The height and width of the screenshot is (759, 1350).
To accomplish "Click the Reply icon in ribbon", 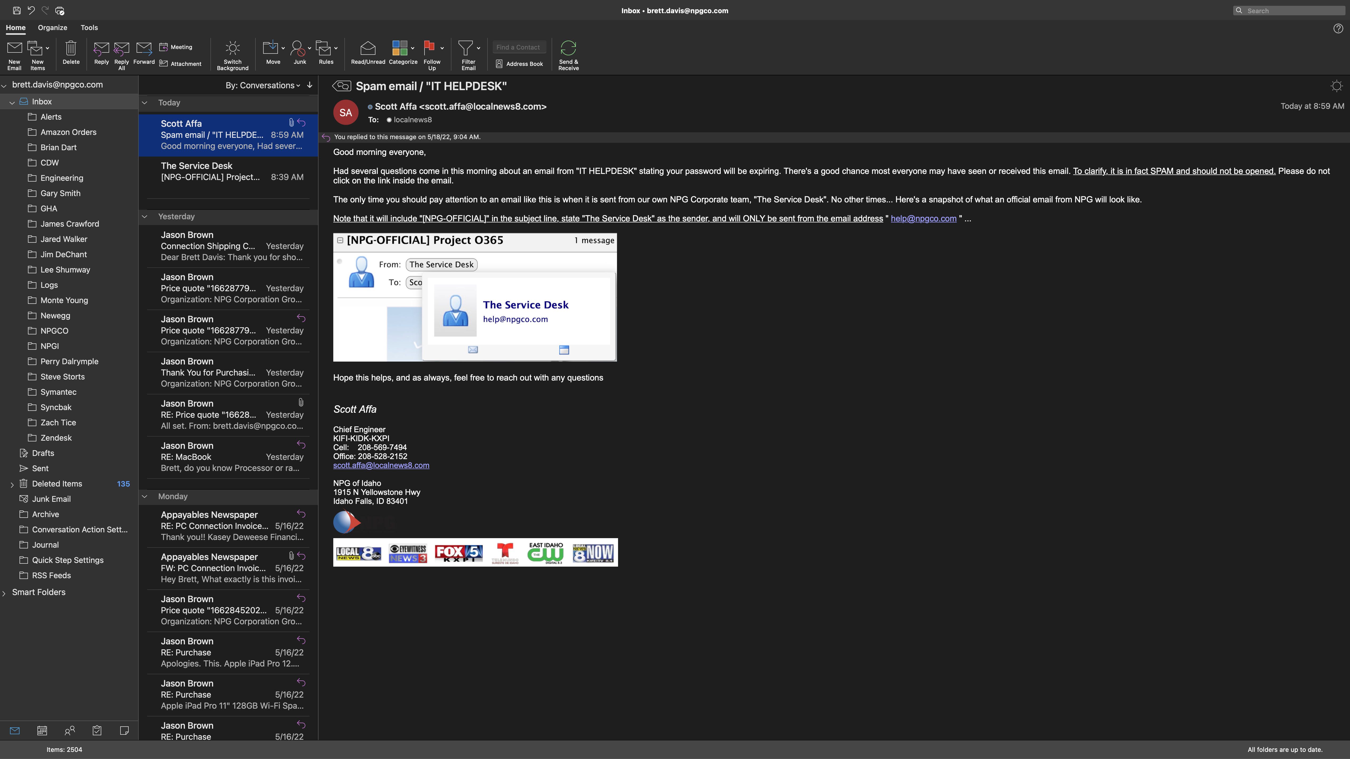I will 101,48.
